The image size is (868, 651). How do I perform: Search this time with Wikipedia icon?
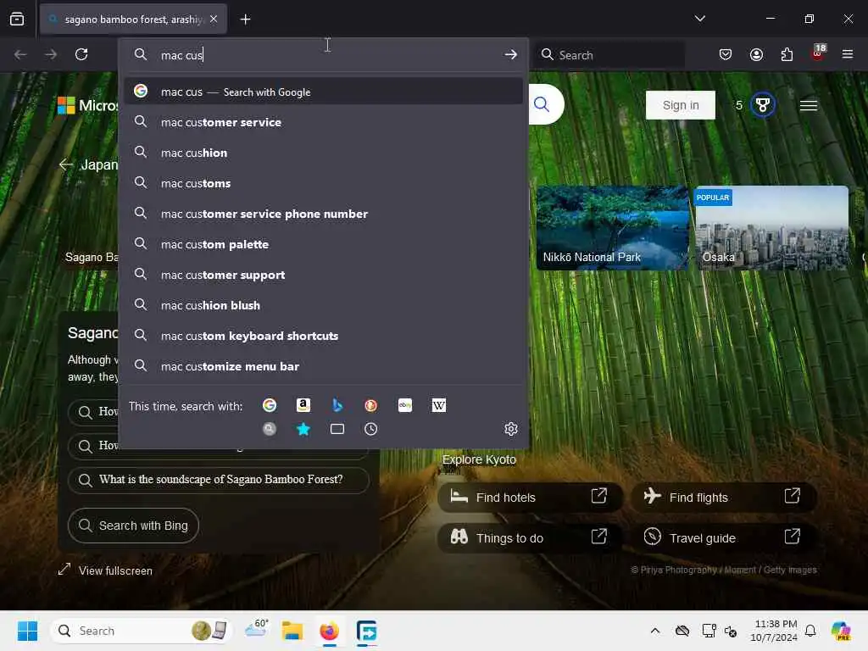(x=439, y=405)
